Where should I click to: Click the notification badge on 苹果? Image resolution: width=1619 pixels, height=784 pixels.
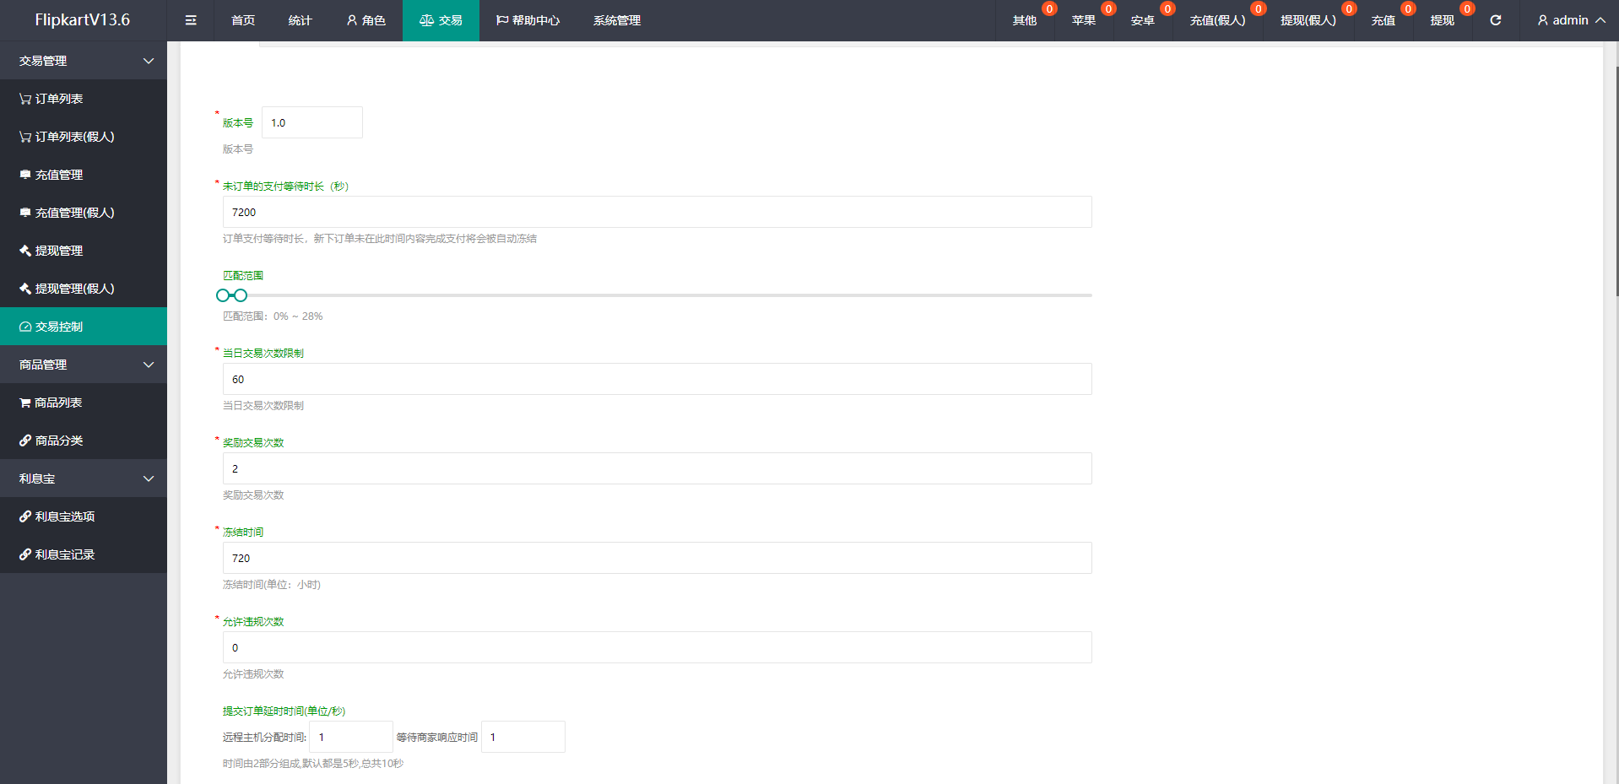click(x=1108, y=8)
